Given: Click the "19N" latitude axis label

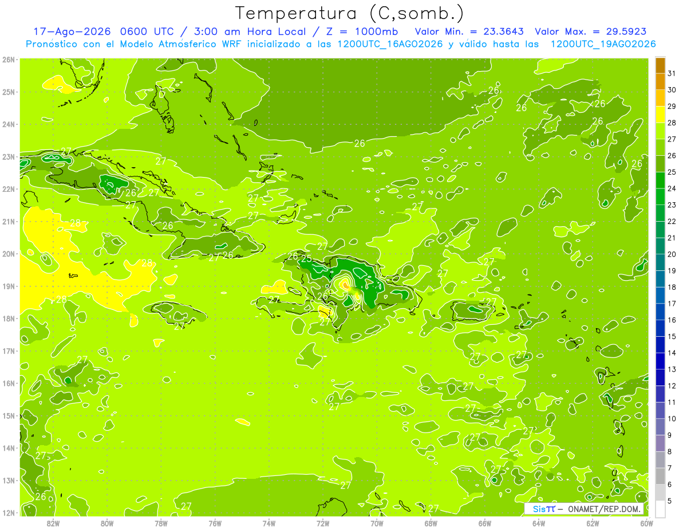Looking at the screenshot, I should coord(8,286).
